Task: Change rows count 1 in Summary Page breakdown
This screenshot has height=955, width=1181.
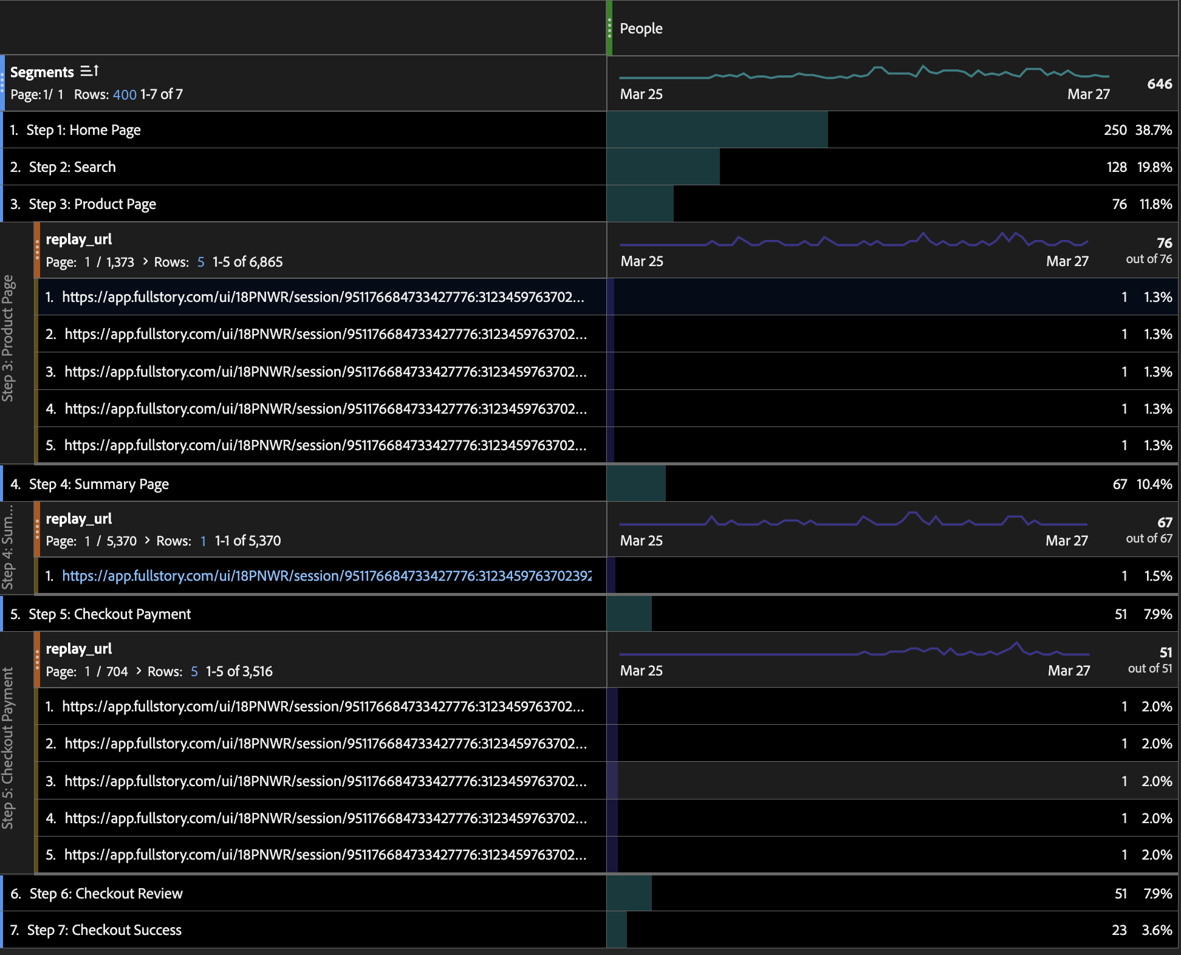Action: (203, 541)
